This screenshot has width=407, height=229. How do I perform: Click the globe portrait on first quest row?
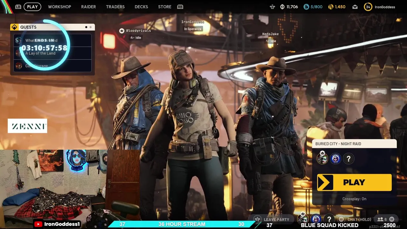click(x=18, y=40)
